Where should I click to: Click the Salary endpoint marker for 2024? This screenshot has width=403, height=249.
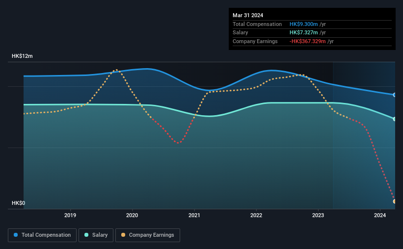click(x=394, y=119)
